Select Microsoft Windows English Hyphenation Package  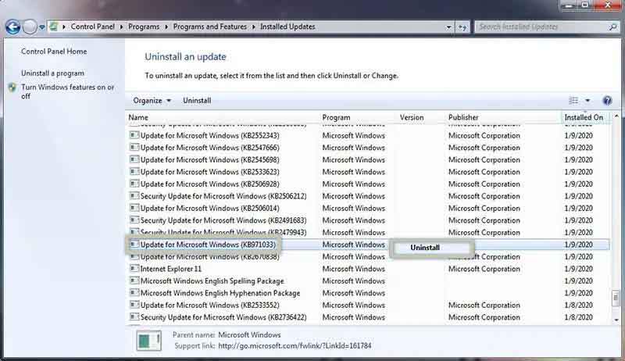coord(369,293)
